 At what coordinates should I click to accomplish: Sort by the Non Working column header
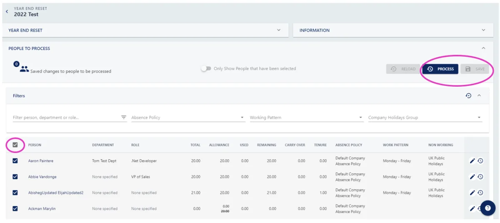(x=440, y=145)
